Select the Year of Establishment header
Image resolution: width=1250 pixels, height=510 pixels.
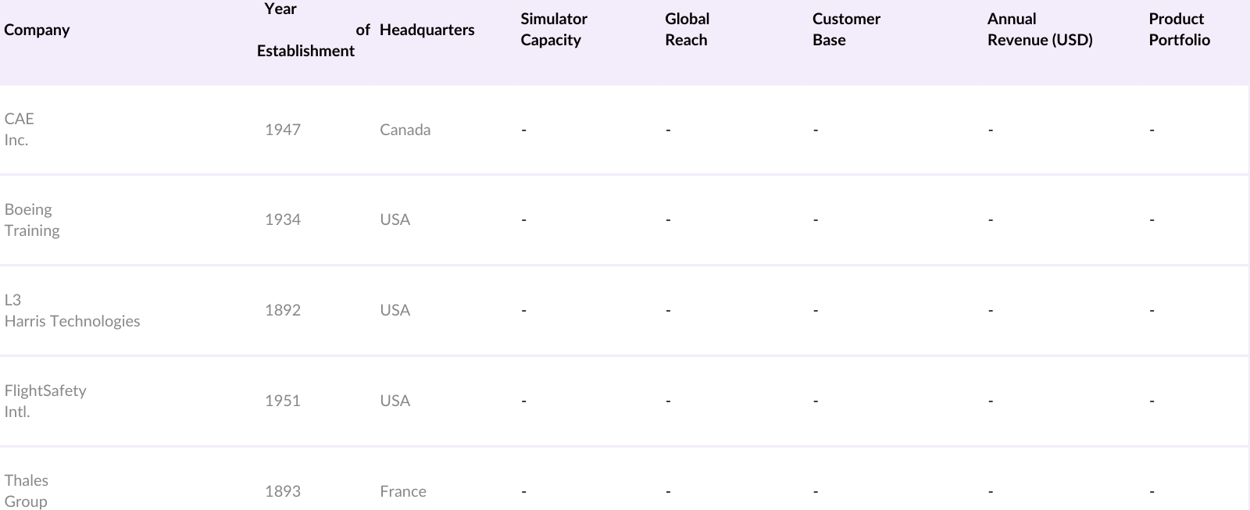coord(305,30)
